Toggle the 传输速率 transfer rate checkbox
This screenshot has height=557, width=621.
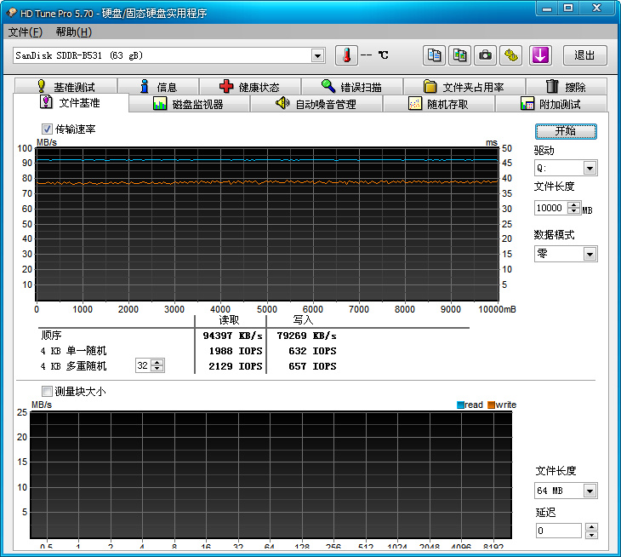coord(47,129)
